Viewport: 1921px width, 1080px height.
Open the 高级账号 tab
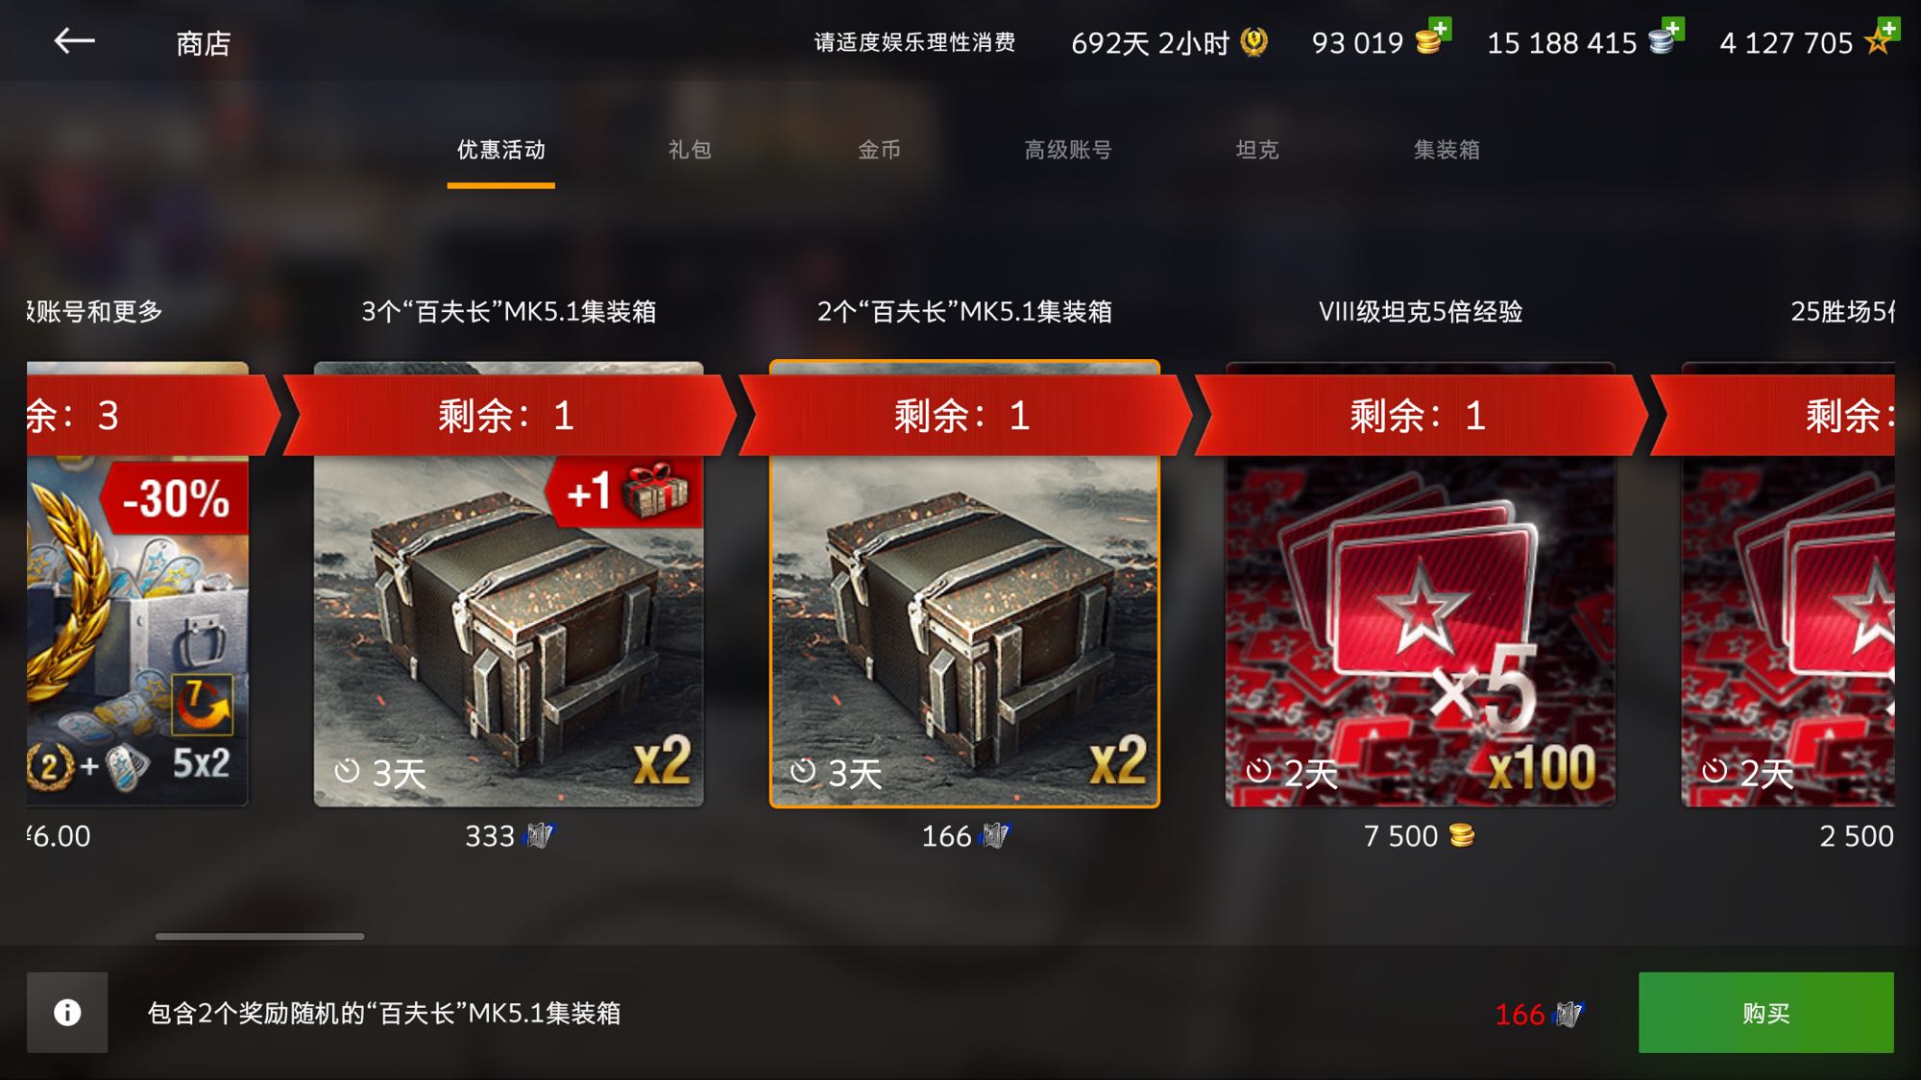1068,150
